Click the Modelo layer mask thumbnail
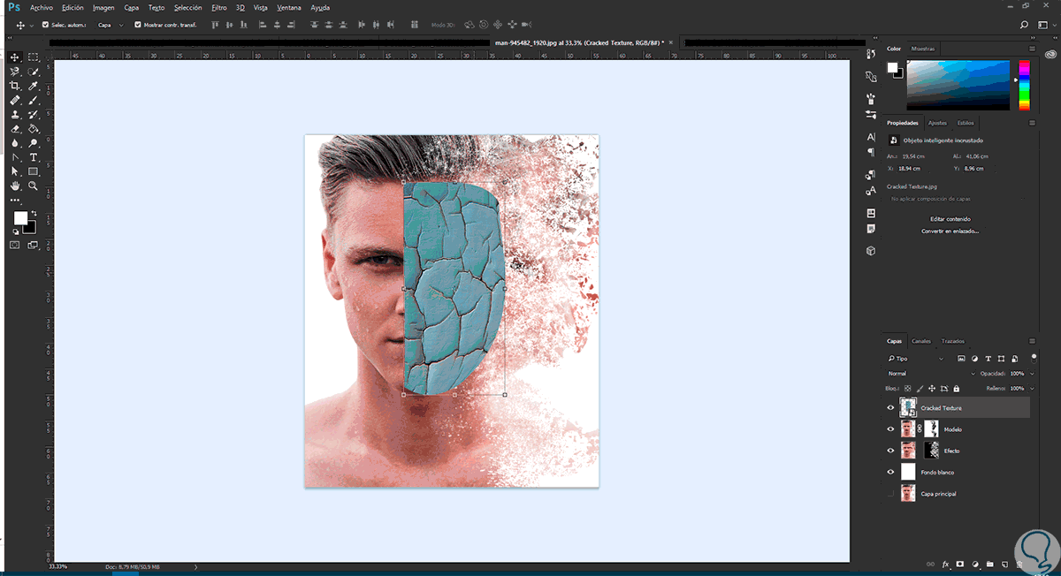Viewport: 1061px width, 576px height. [931, 428]
